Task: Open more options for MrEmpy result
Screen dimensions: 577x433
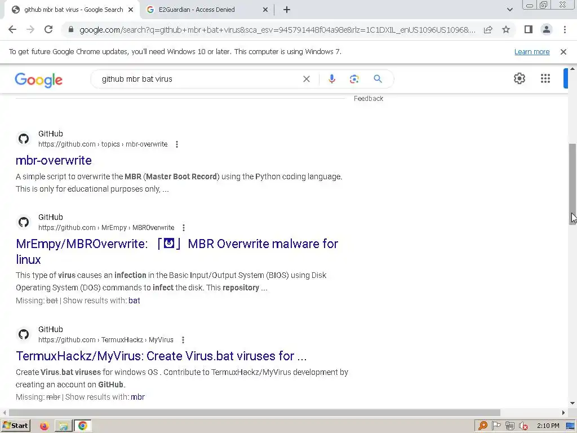Action: pyautogui.click(x=184, y=228)
